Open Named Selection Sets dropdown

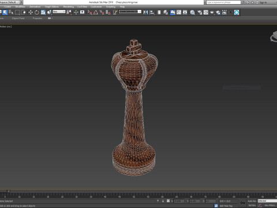pyautogui.click(x=130, y=12)
